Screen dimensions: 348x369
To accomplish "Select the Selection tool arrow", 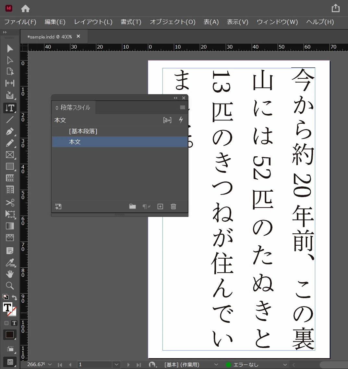I will pos(10,49).
